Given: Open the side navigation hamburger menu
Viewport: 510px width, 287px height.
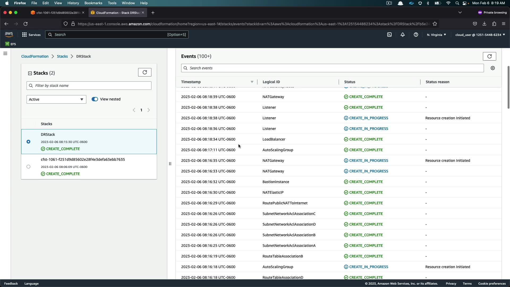Looking at the screenshot, I should pyautogui.click(x=5, y=53).
